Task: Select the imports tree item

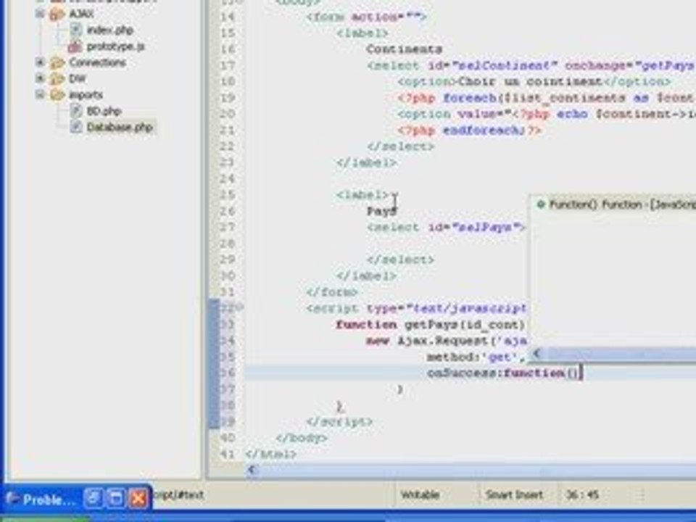Action: [86, 95]
